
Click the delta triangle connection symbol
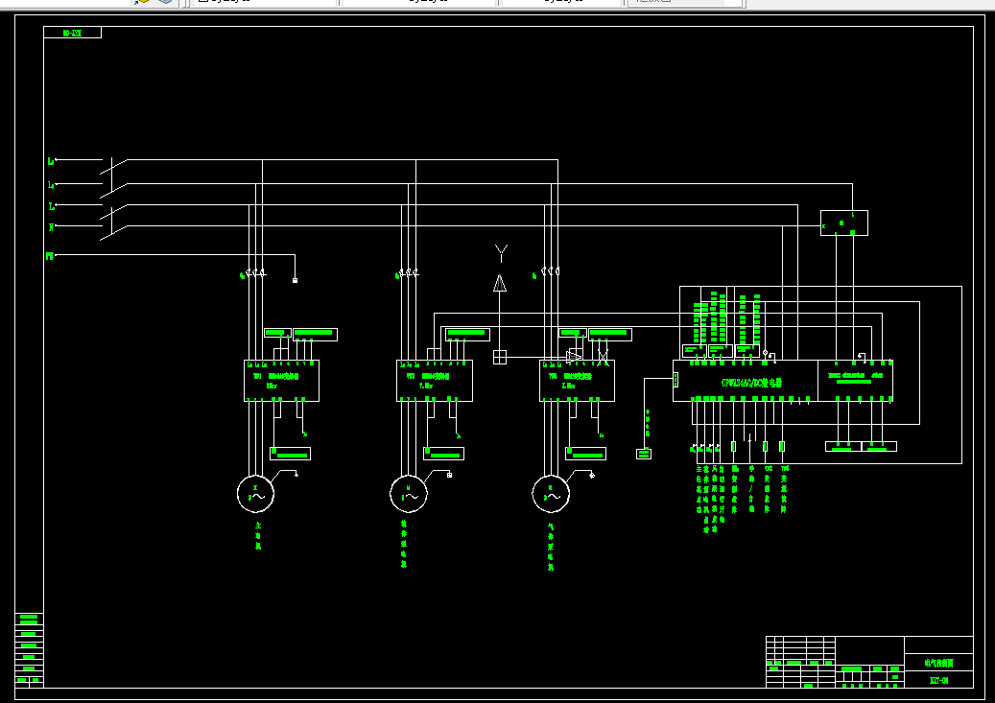500,283
